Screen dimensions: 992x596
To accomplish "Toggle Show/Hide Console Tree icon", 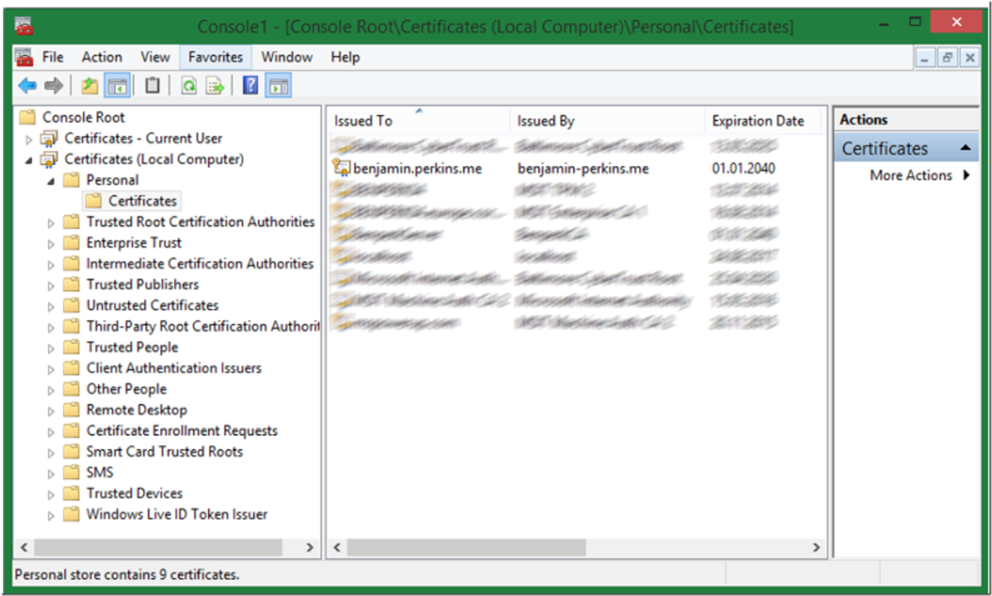I will tap(117, 86).
